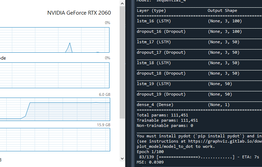Click the NVIDIA GeForce RTX 2060 title

(79, 13)
